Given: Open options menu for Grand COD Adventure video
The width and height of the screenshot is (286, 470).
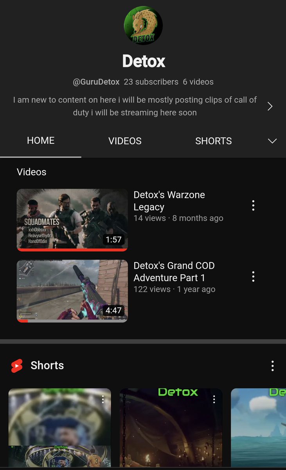Looking at the screenshot, I should pyautogui.click(x=253, y=277).
